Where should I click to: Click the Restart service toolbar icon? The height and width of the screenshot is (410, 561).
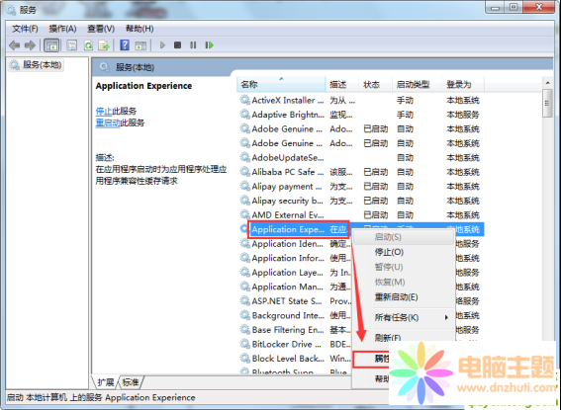pos(210,45)
